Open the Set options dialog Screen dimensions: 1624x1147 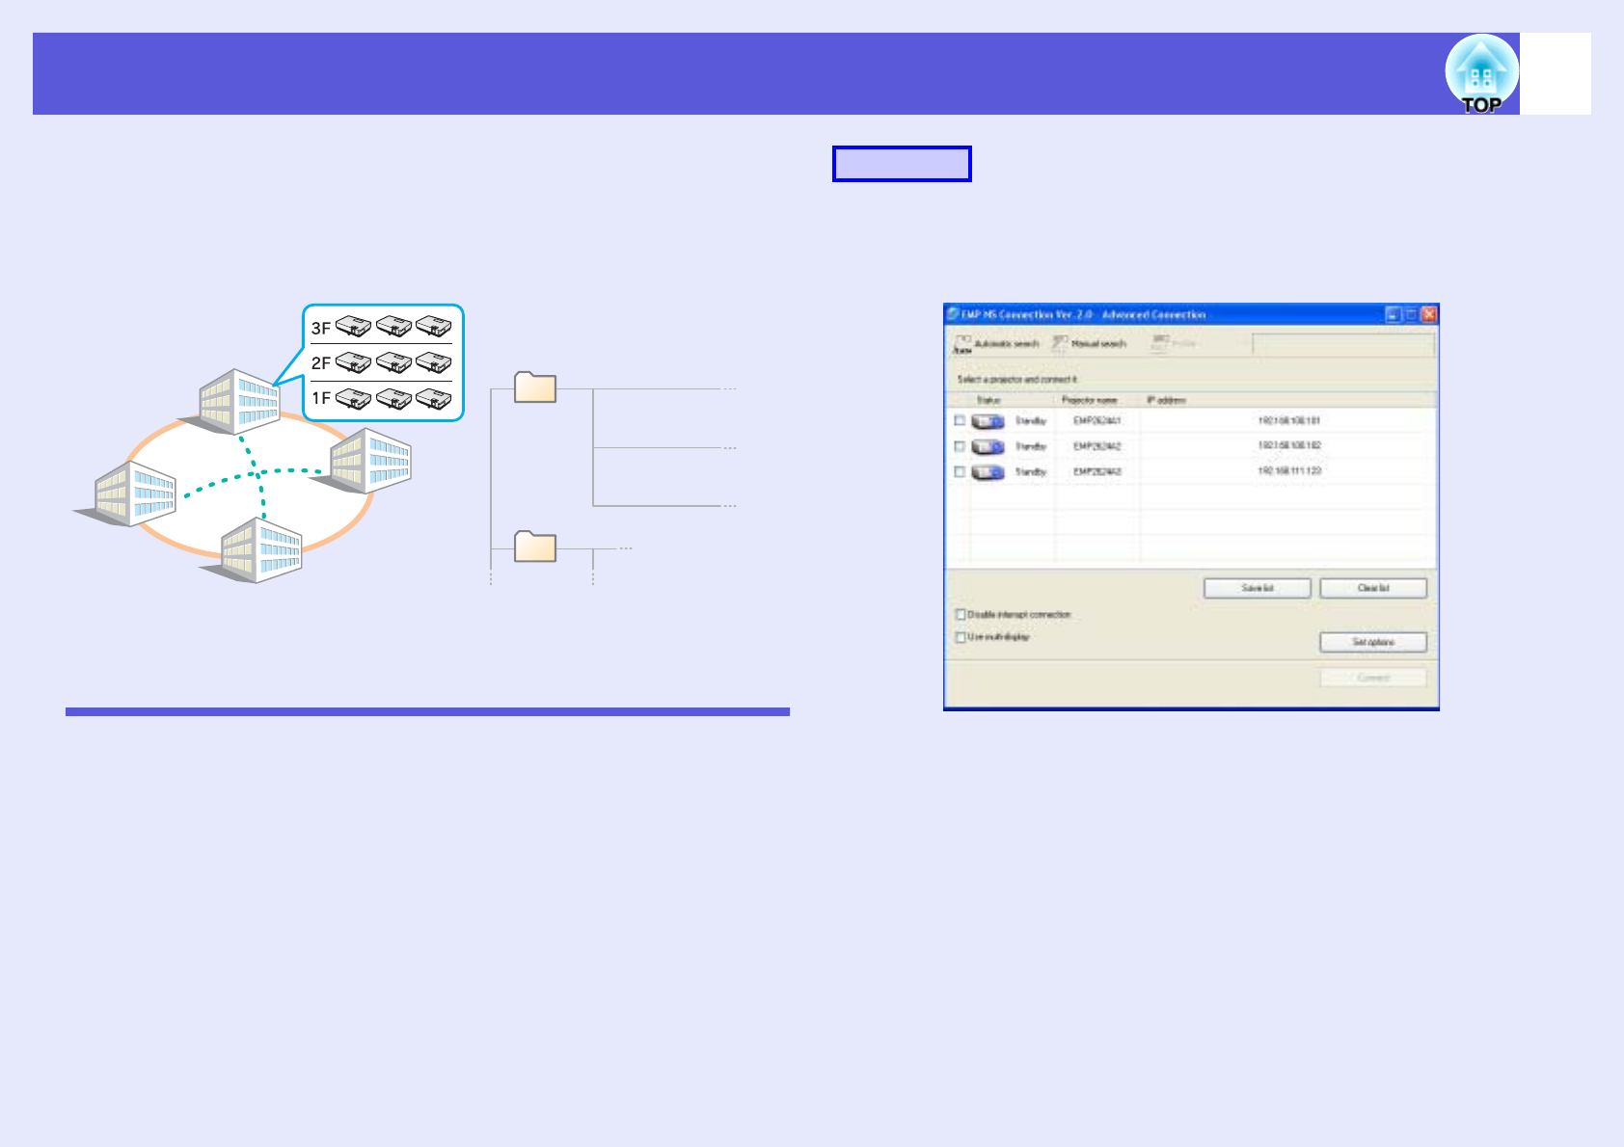(1373, 642)
